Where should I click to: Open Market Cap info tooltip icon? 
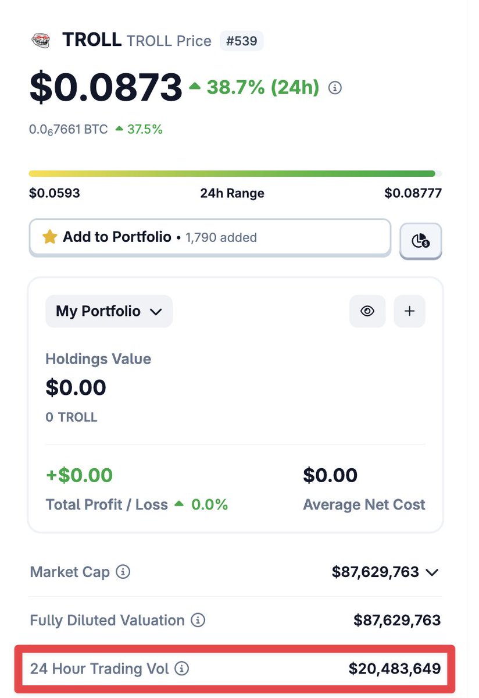[123, 572]
